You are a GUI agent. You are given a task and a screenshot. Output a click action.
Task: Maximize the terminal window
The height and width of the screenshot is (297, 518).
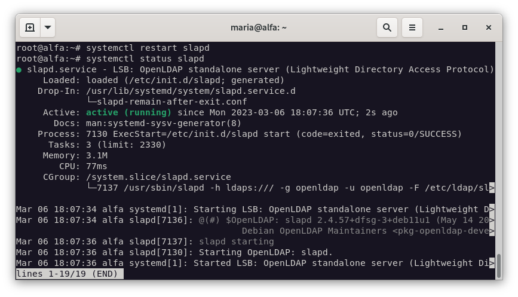tap(465, 27)
